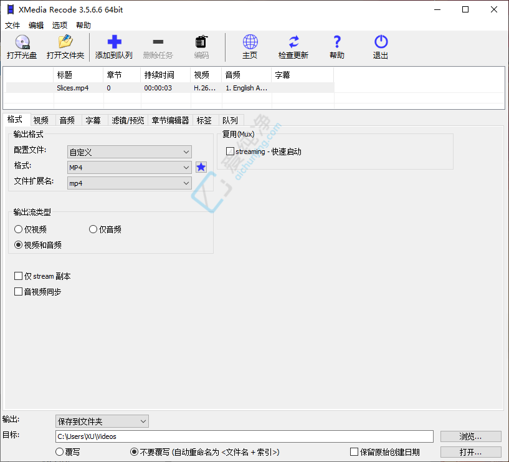Select 不要覆写 auto-rename radio button

click(134, 452)
